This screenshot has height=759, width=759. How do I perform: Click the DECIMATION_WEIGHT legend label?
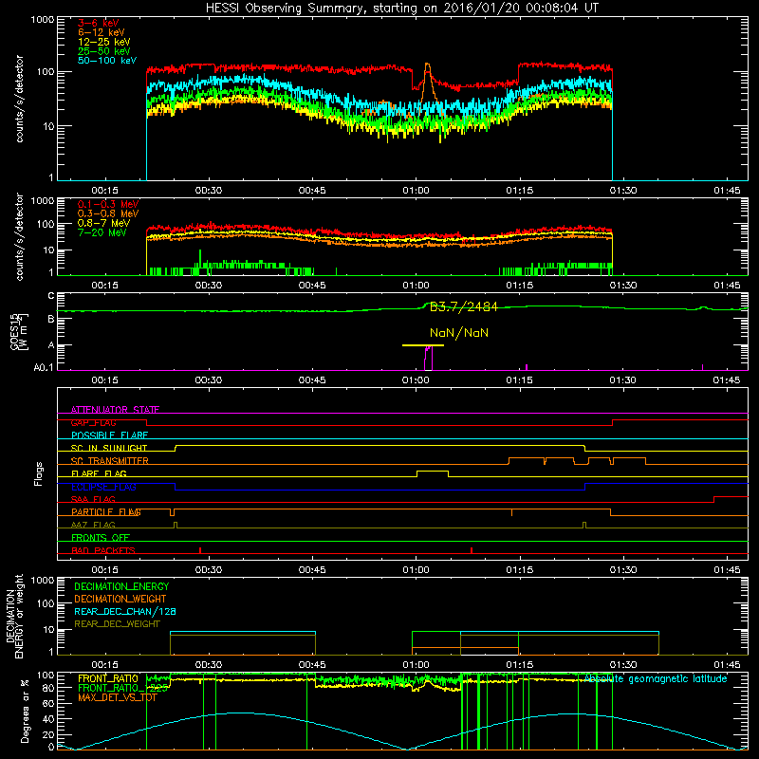120,599
